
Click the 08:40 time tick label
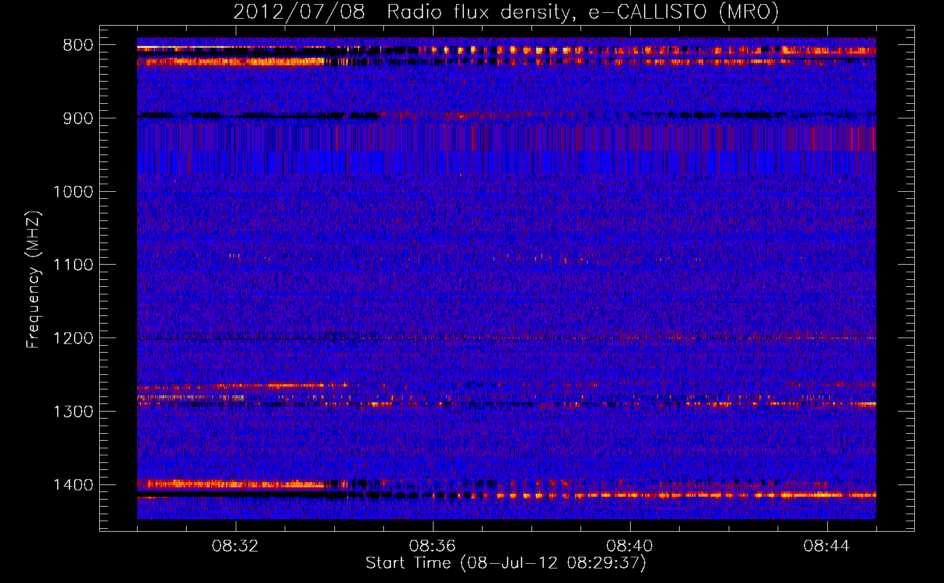point(630,546)
